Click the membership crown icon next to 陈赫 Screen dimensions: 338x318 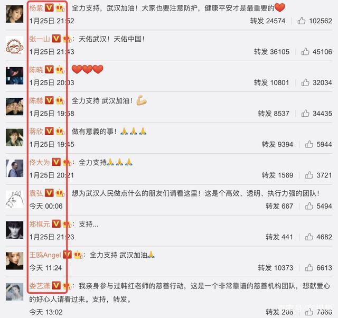pyautogui.click(x=60, y=101)
